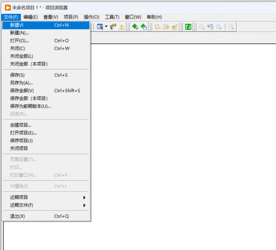This screenshot has width=276, height=250.
Task: Open the 编辑(E) menu
Action: (30, 17)
